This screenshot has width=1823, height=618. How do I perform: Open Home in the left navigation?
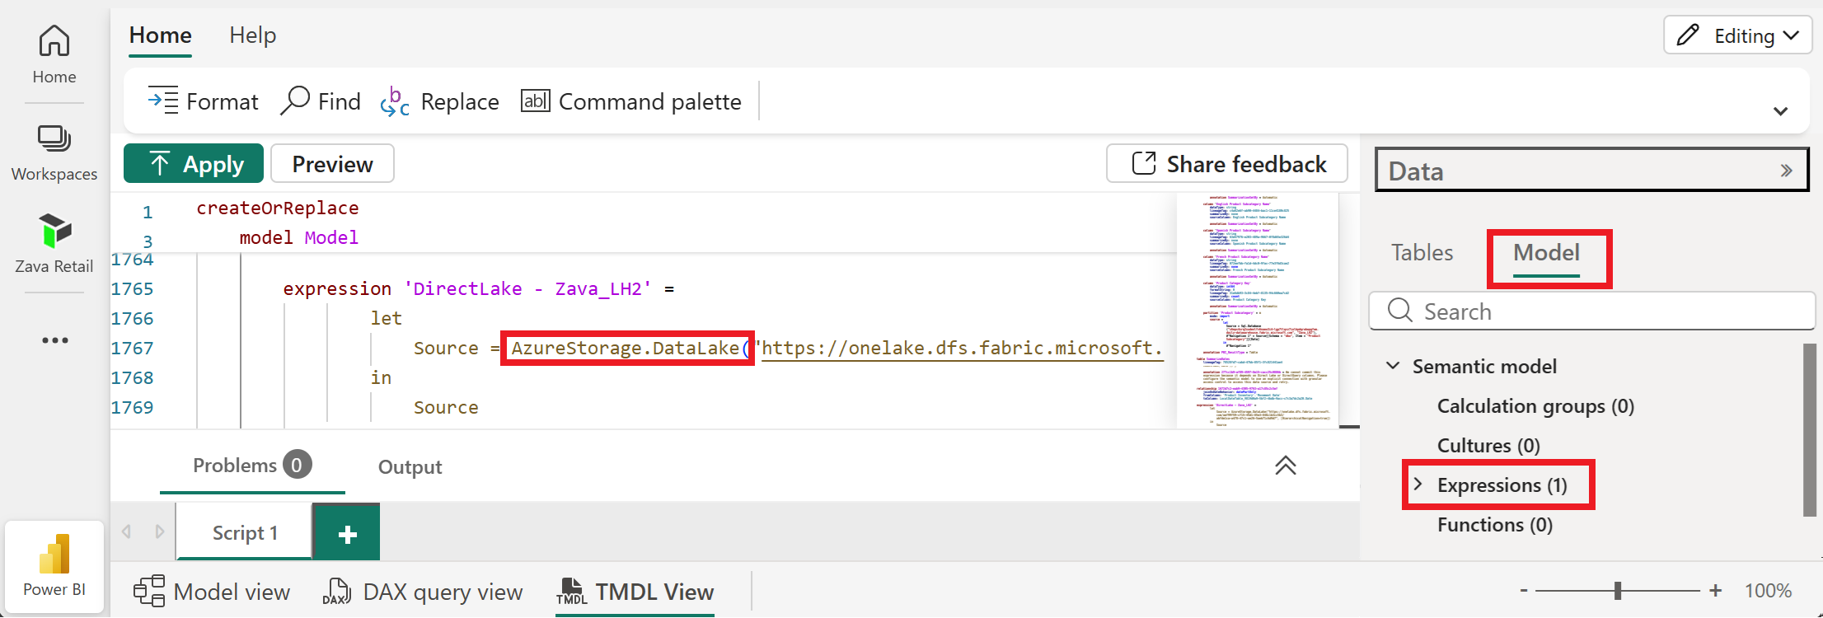pos(54,54)
